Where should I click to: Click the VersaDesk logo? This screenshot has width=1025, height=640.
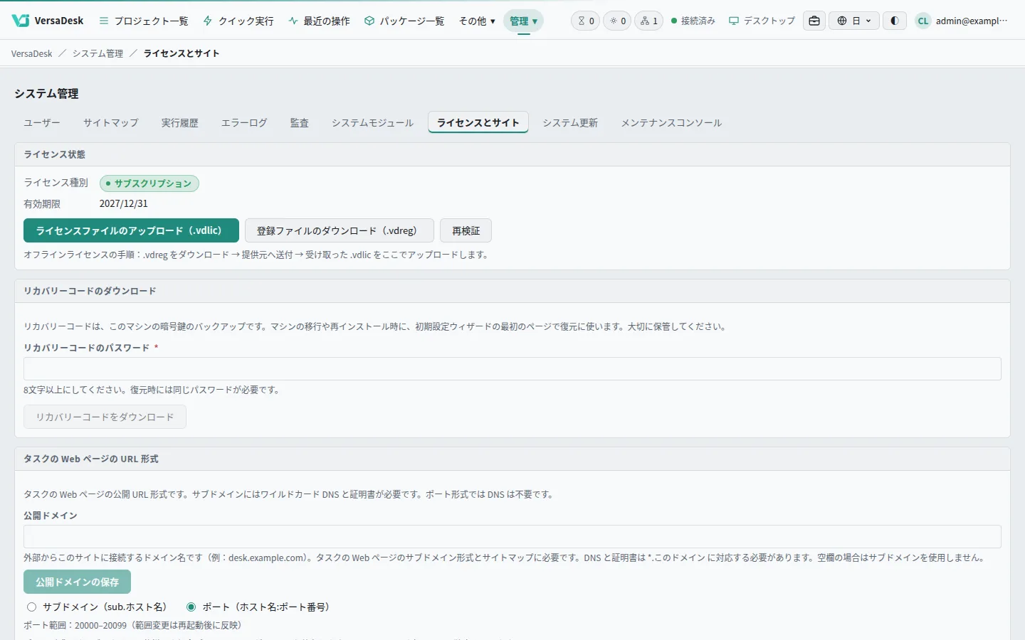[x=48, y=21]
